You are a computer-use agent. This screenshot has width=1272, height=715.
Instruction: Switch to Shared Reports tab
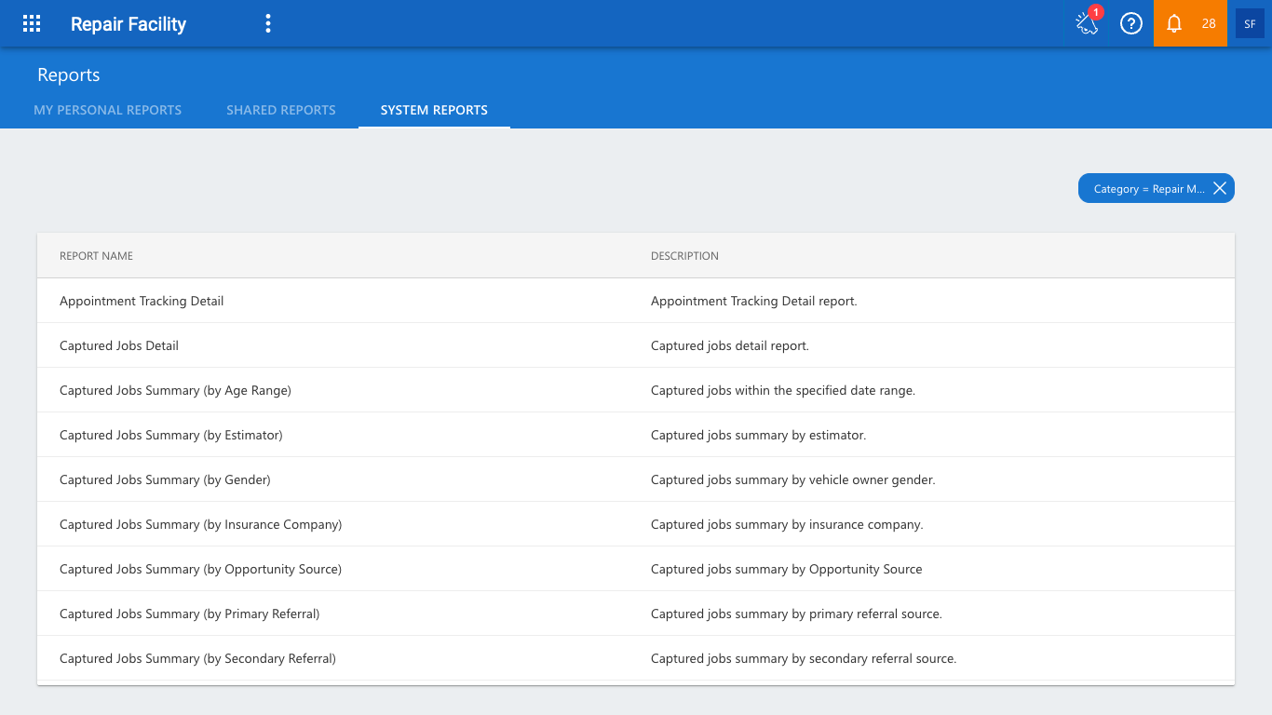point(281,110)
